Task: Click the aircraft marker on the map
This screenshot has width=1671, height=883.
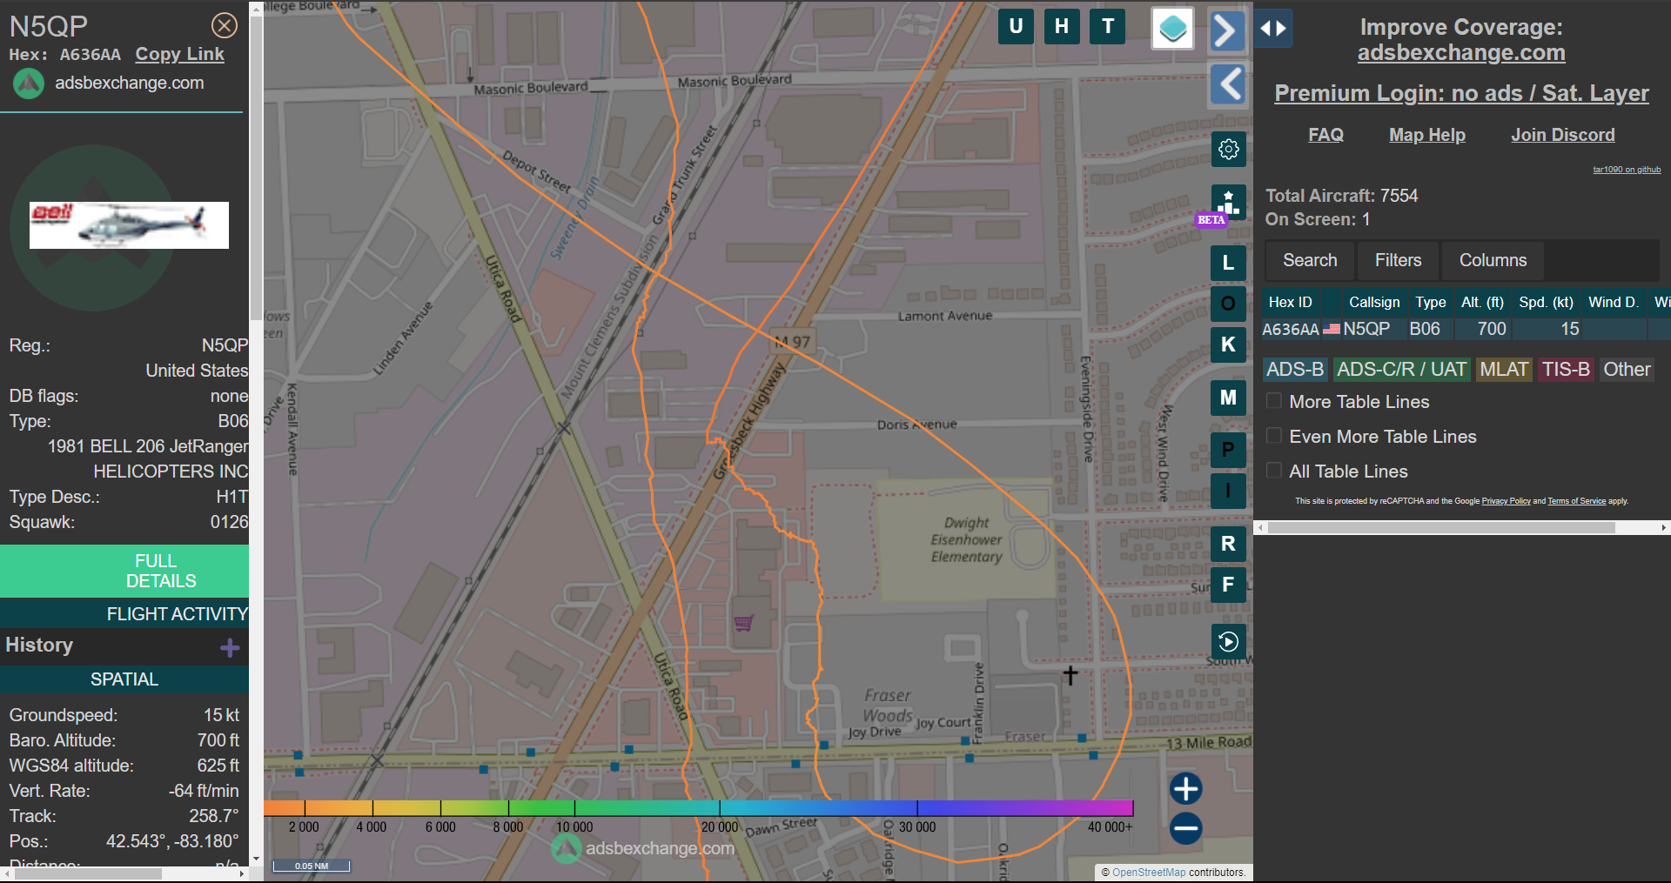Action: (1070, 674)
